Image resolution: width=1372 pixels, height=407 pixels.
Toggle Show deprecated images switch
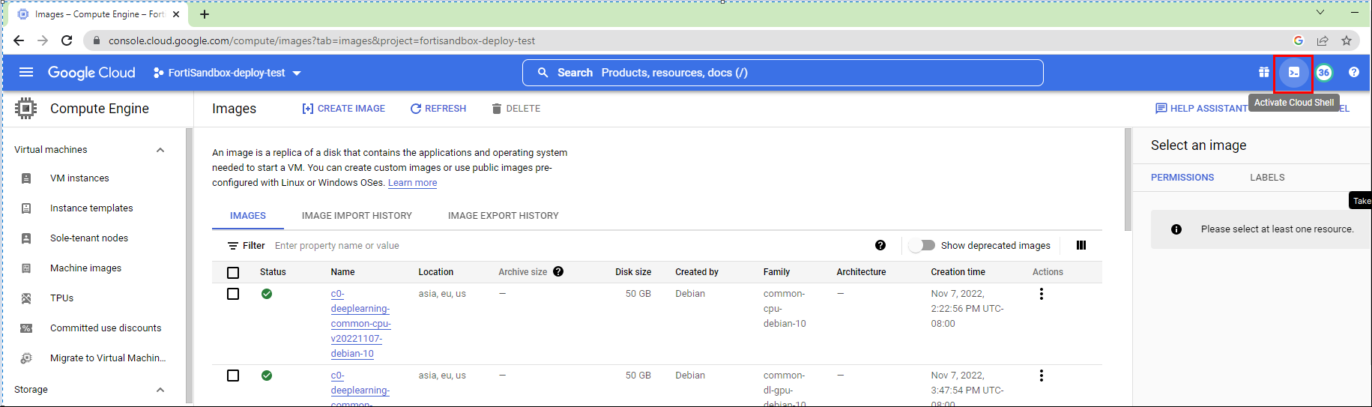pos(922,245)
